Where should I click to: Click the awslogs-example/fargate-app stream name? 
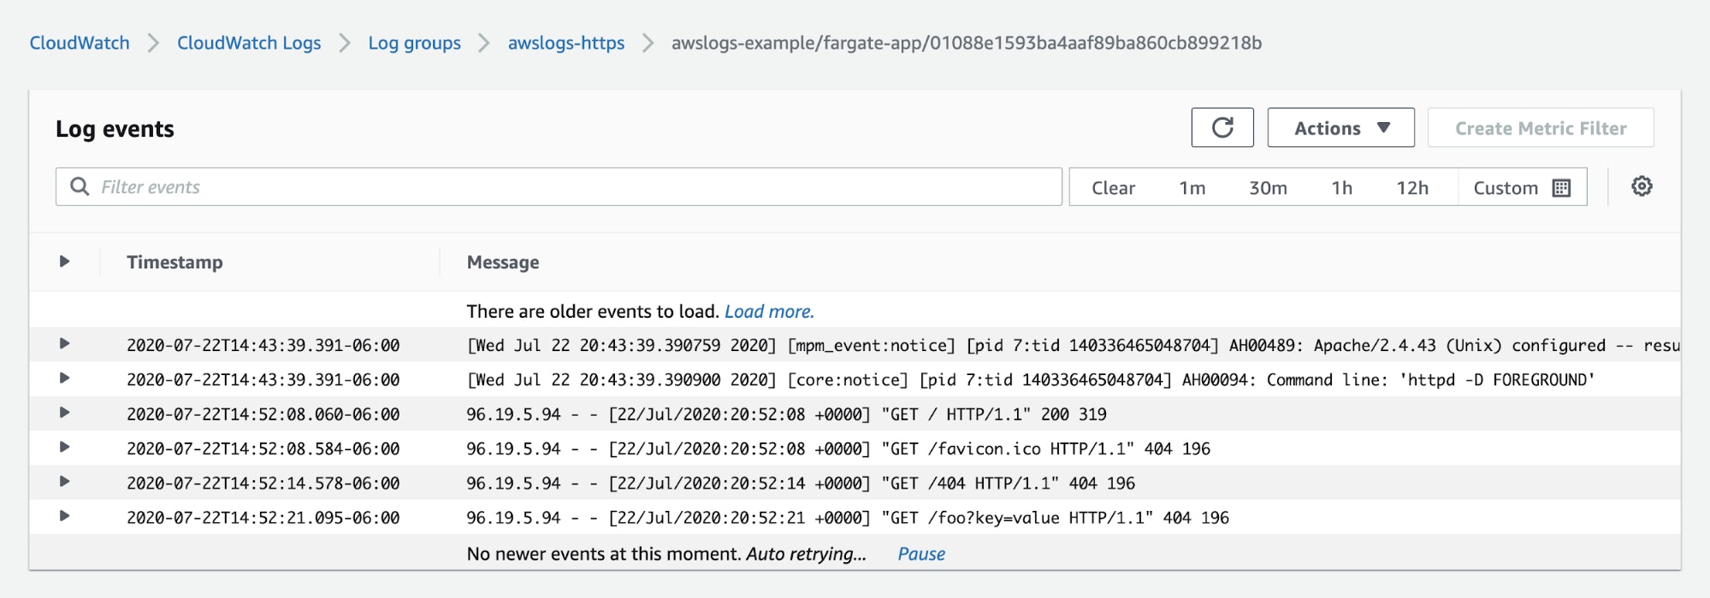tap(967, 43)
